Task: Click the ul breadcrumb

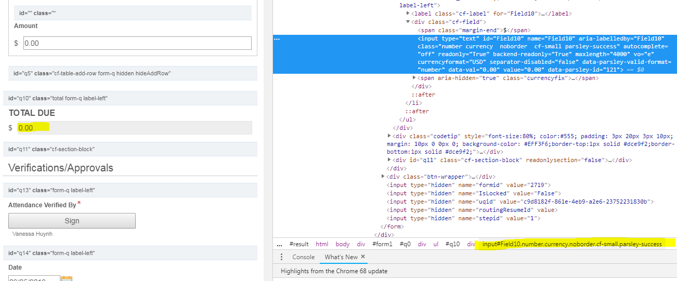Action: point(436,244)
